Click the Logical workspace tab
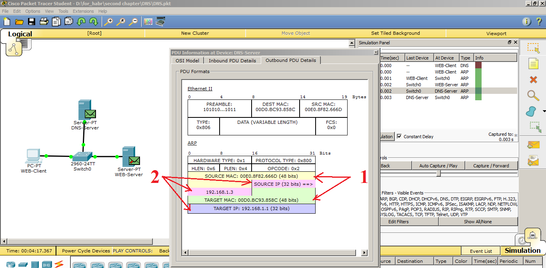546x268 pixels. click(x=20, y=34)
